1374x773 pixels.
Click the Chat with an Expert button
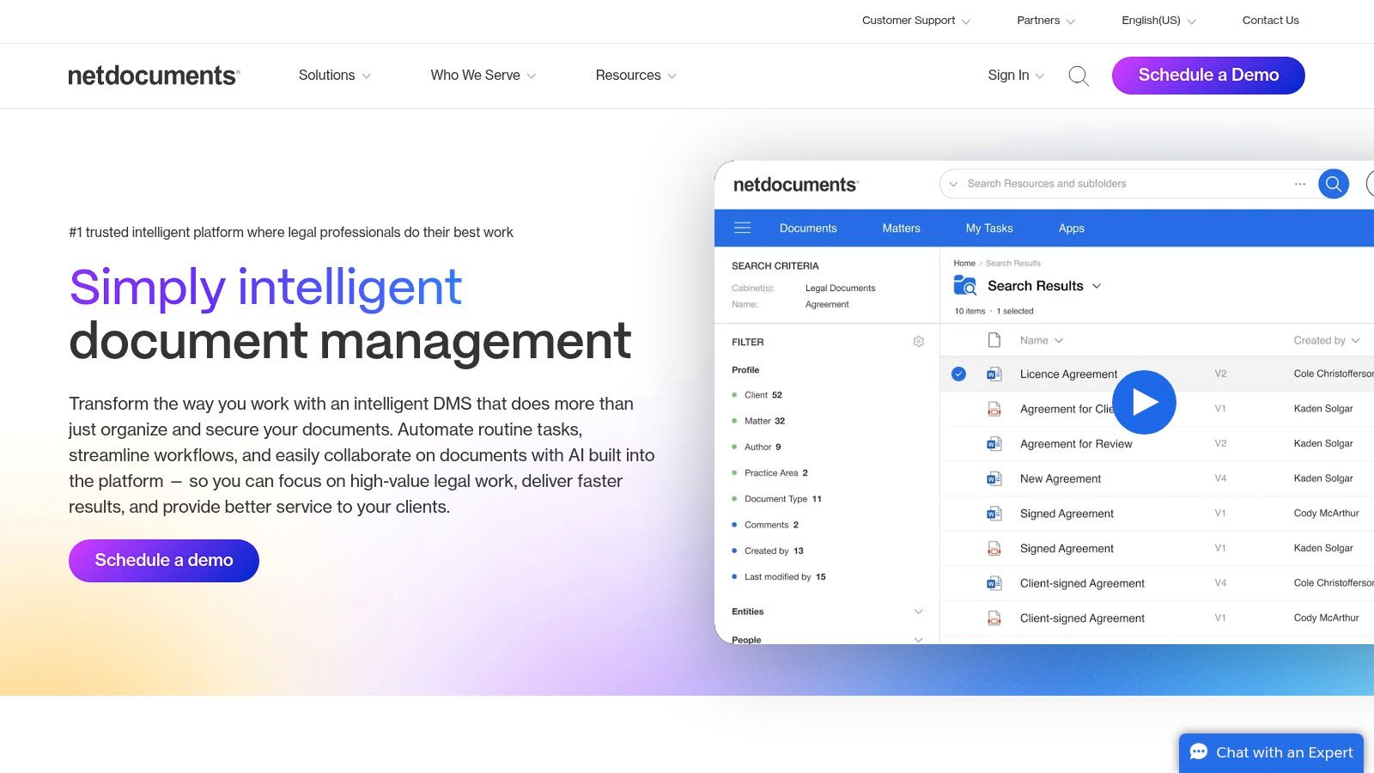coord(1271,752)
